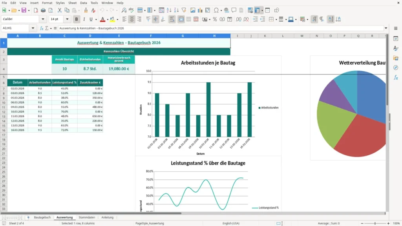Open the sidebar Properties deck
This screenshot has height=226, width=402.
pos(396,39)
